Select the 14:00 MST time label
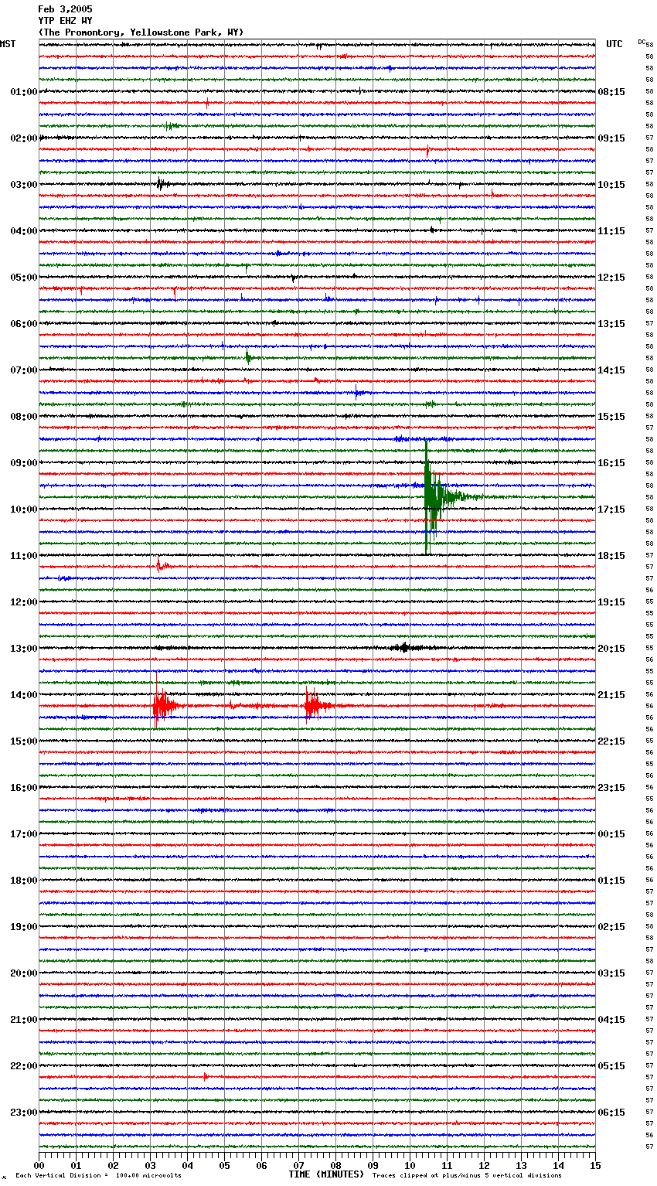The width and height of the screenshot is (657, 1186). click(x=24, y=695)
